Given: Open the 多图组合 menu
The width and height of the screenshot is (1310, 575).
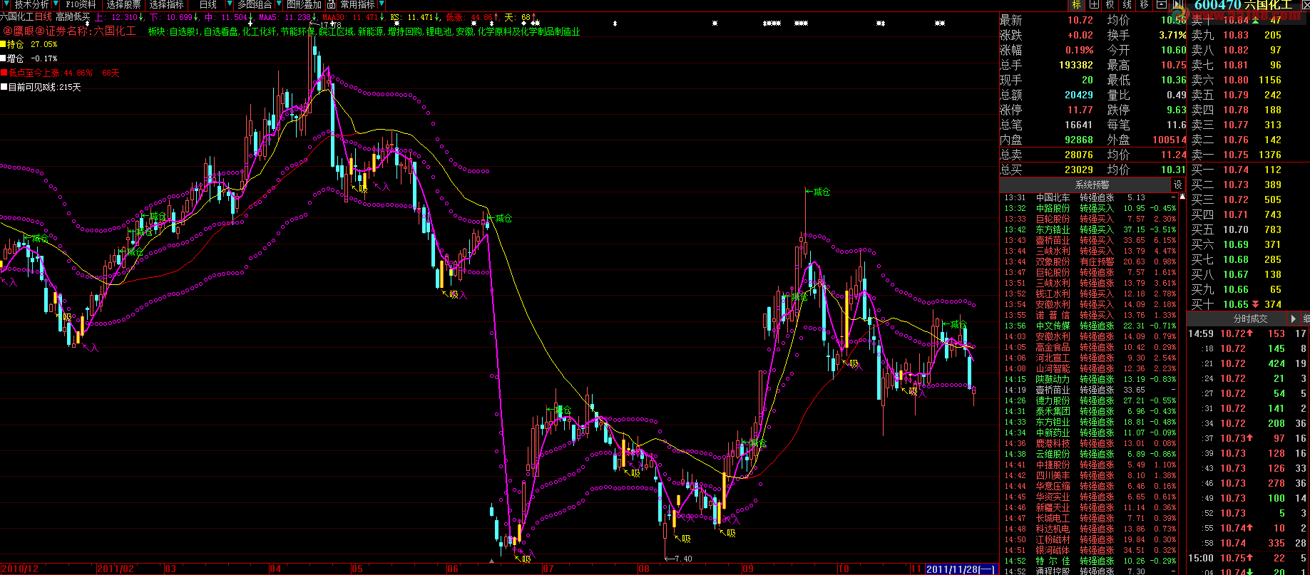Looking at the screenshot, I should tap(255, 5).
